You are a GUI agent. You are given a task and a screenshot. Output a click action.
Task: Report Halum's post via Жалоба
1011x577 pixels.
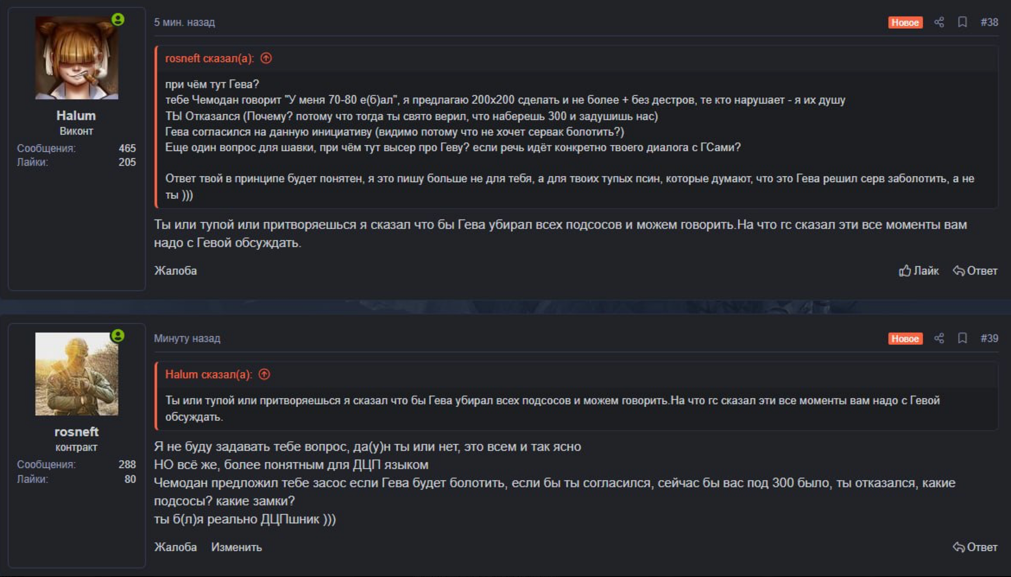click(175, 271)
